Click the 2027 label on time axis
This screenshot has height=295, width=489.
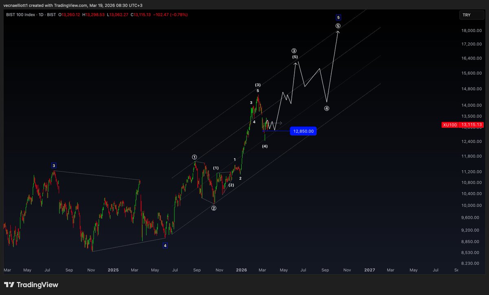pyautogui.click(x=370, y=270)
